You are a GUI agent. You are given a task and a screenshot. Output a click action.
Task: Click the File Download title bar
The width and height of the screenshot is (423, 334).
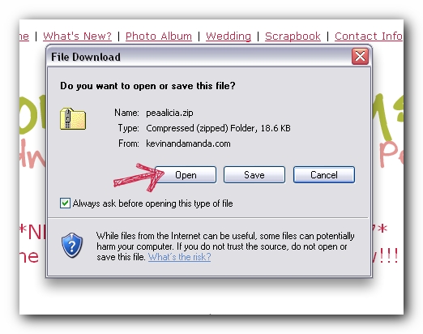(199, 57)
